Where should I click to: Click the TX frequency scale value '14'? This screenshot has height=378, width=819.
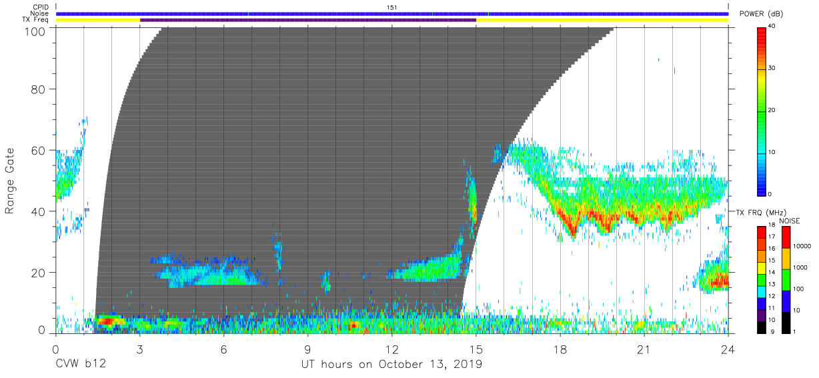pos(772,272)
